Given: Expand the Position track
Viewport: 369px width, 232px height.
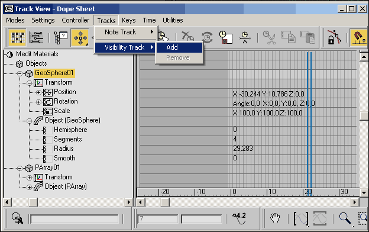Looking at the screenshot, I should coord(38,92).
